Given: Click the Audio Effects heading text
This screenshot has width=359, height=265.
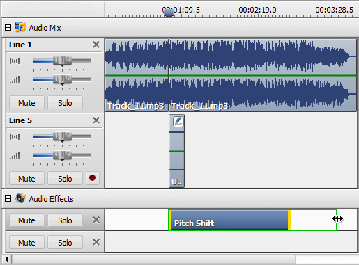Looking at the screenshot, I should pos(51,199).
